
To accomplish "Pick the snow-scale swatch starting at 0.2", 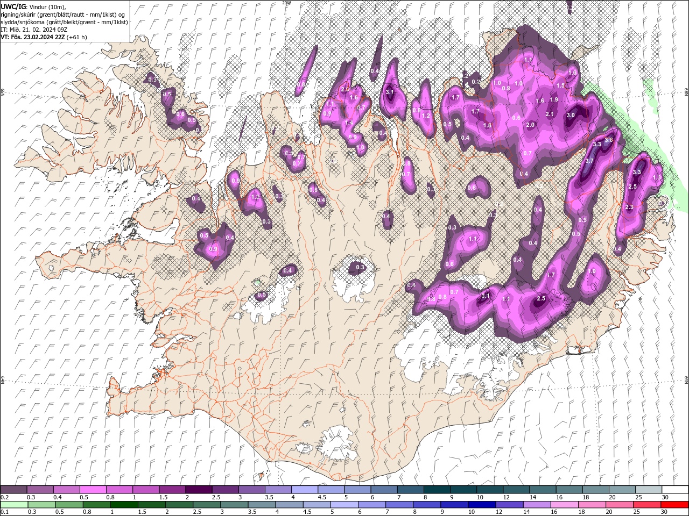I will coord(13,490).
